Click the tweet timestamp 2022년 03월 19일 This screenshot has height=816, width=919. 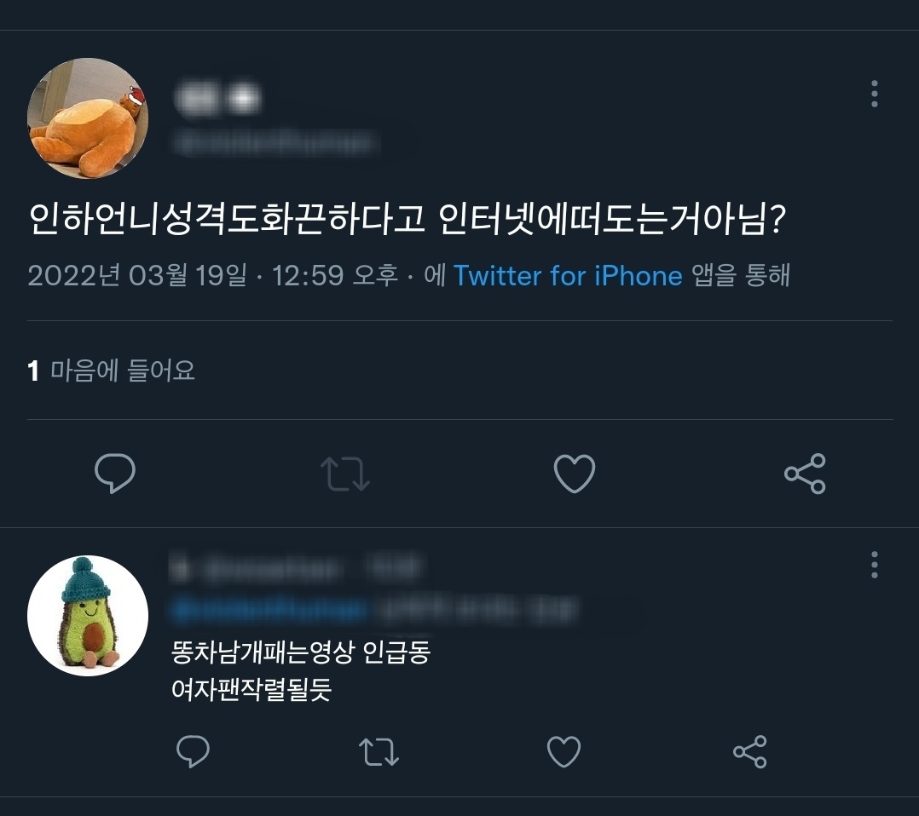[x=136, y=276]
